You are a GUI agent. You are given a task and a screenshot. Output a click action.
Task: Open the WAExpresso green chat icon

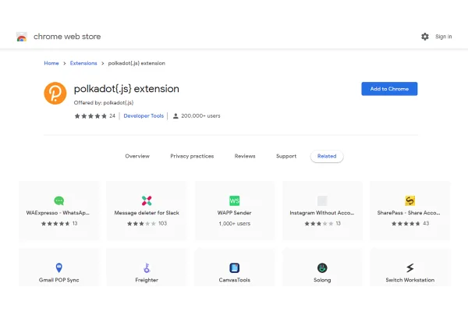tap(58, 200)
